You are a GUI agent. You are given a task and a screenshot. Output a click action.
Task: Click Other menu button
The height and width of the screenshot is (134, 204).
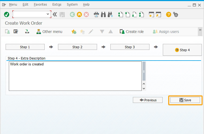tap(49, 32)
